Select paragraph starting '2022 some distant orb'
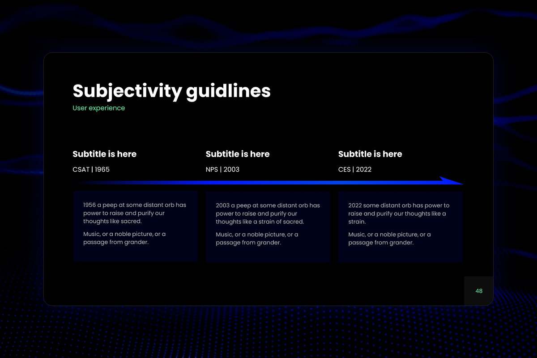 tap(399, 213)
